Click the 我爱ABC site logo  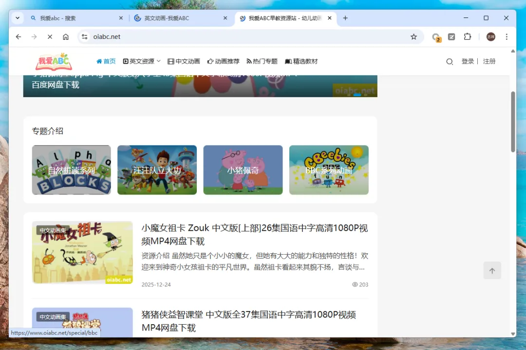(x=54, y=62)
